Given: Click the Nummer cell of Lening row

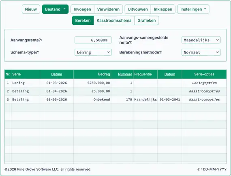Looking at the screenshot, I should 122,83.
